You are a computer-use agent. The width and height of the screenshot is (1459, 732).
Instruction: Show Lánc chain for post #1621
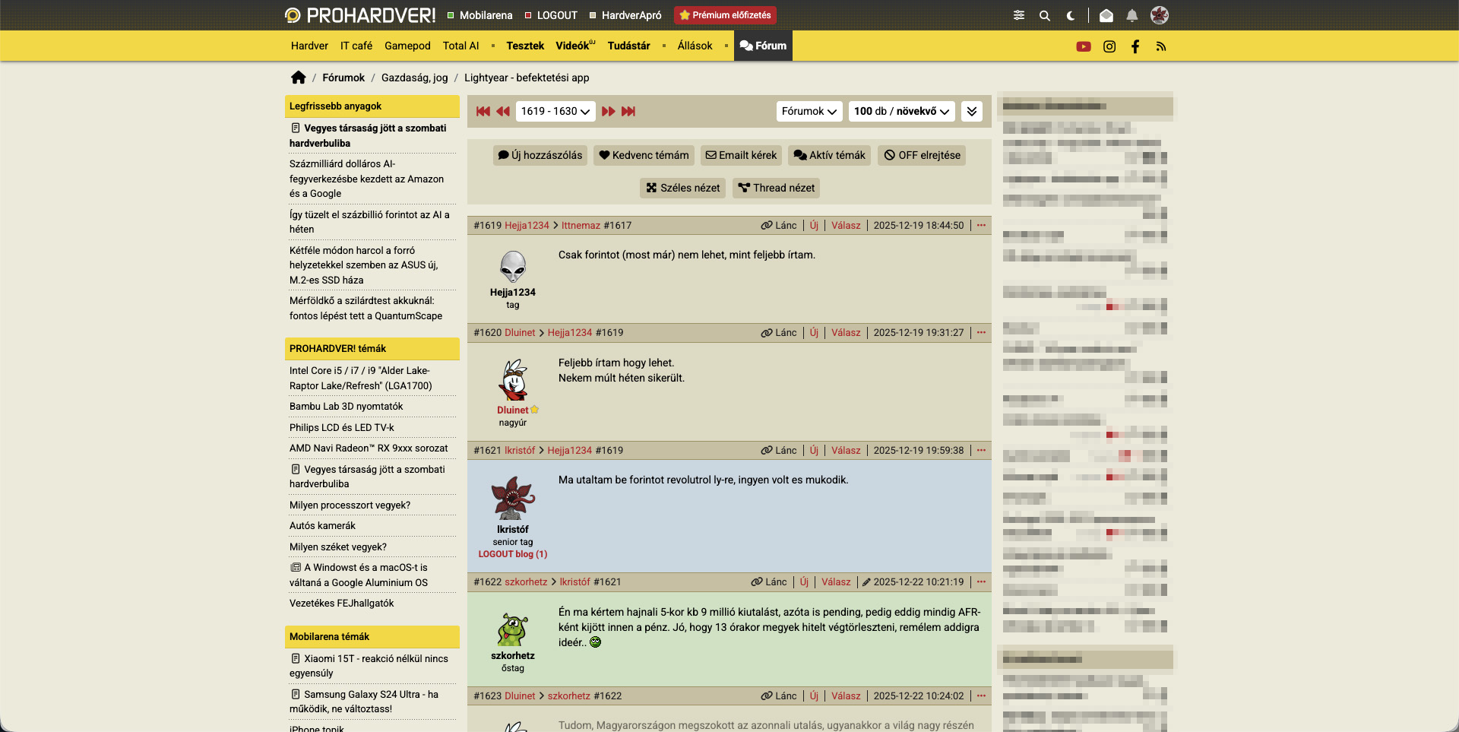779,450
